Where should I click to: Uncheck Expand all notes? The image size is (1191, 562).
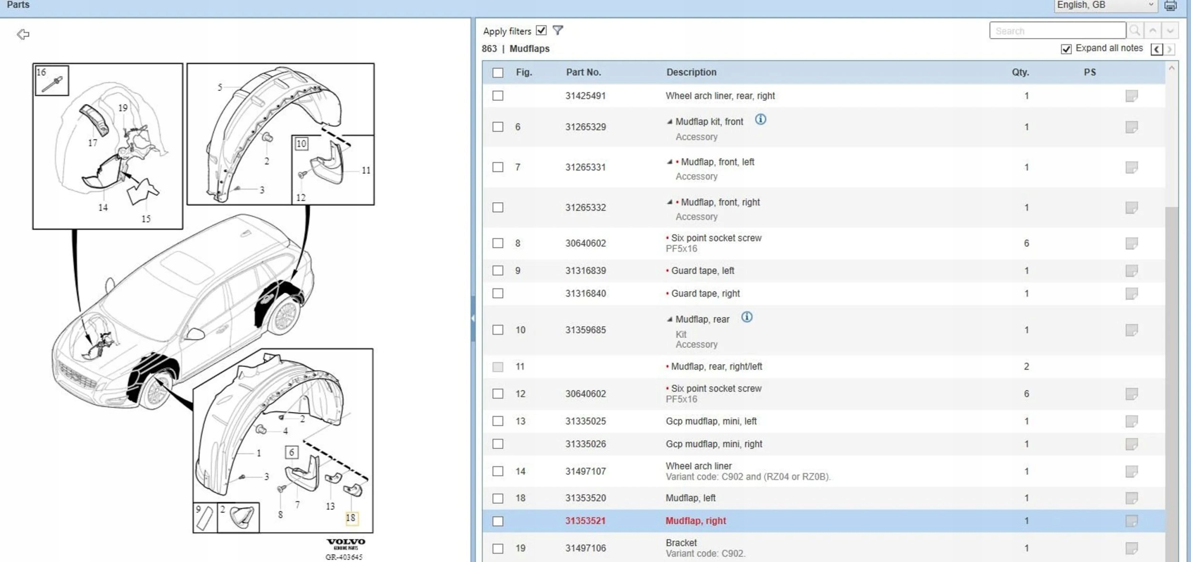(1066, 49)
